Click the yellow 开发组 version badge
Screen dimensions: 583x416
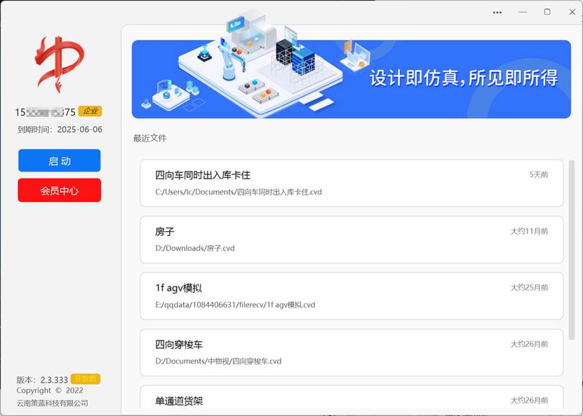coord(86,379)
